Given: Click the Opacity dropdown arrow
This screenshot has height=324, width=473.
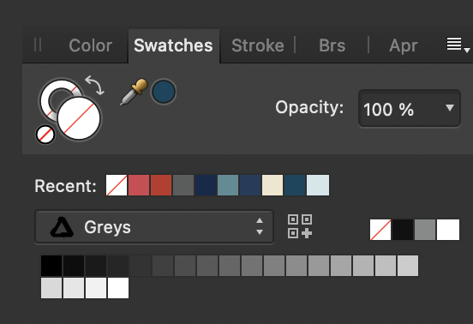Looking at the screenshot, I should pos(450,108).
